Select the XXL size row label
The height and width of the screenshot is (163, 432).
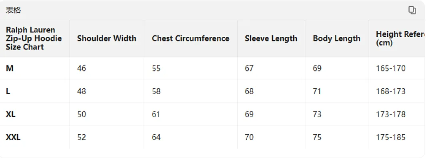[13, 137]
